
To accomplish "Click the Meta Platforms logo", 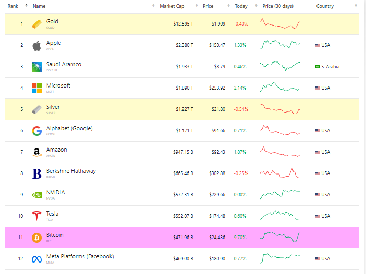I will click(x=36, y=259).
